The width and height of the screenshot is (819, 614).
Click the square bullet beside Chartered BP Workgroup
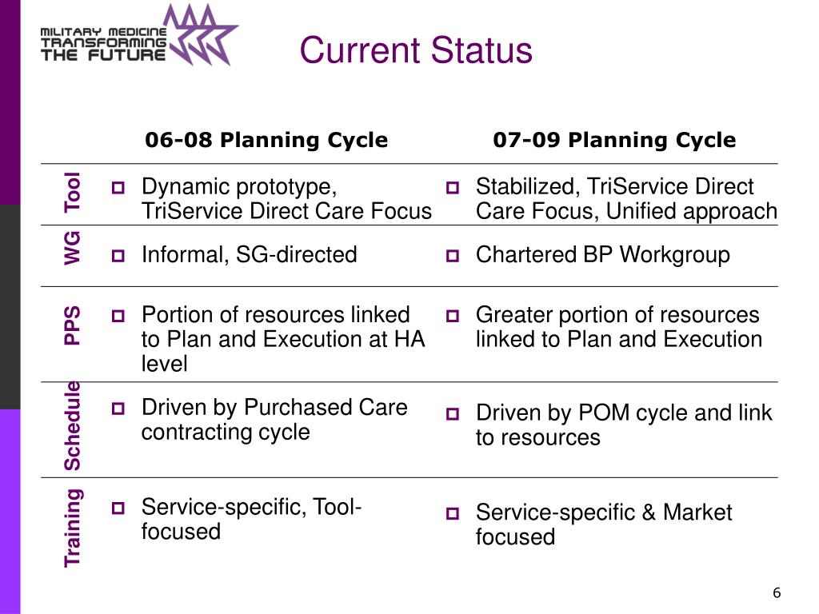pos(453,256)
